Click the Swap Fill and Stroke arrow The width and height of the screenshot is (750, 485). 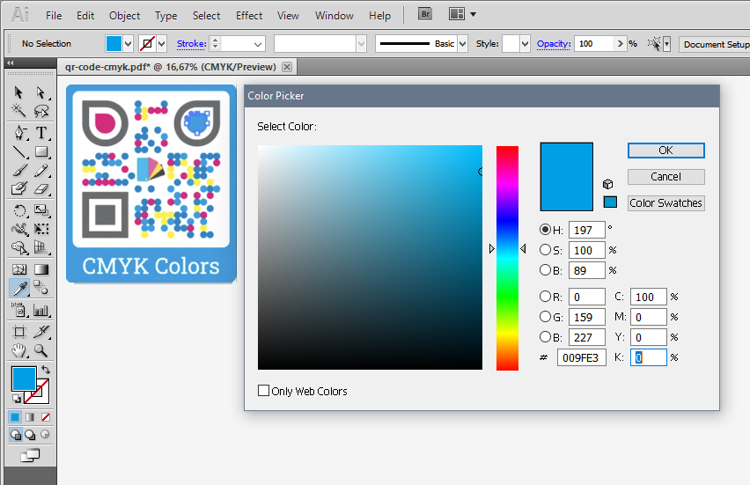(46, 370)
